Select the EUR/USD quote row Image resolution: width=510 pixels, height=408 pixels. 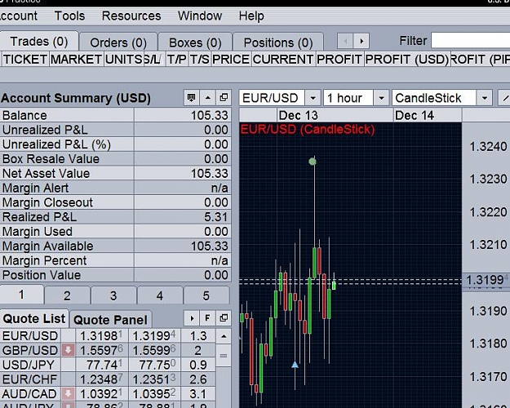pos(108,335)
